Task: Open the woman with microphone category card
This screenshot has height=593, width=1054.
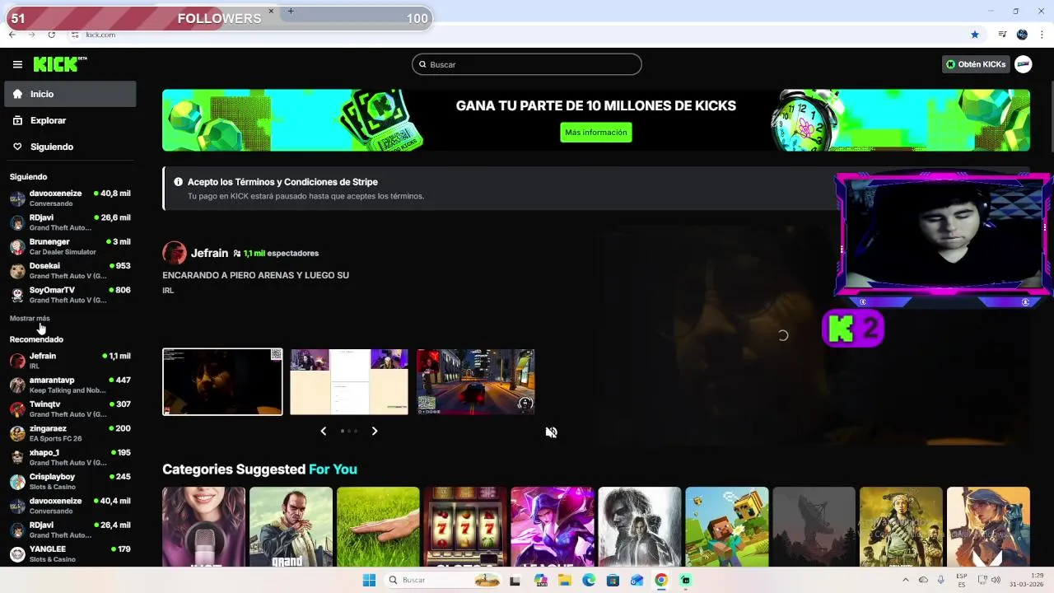Action: tap(203, 526)
